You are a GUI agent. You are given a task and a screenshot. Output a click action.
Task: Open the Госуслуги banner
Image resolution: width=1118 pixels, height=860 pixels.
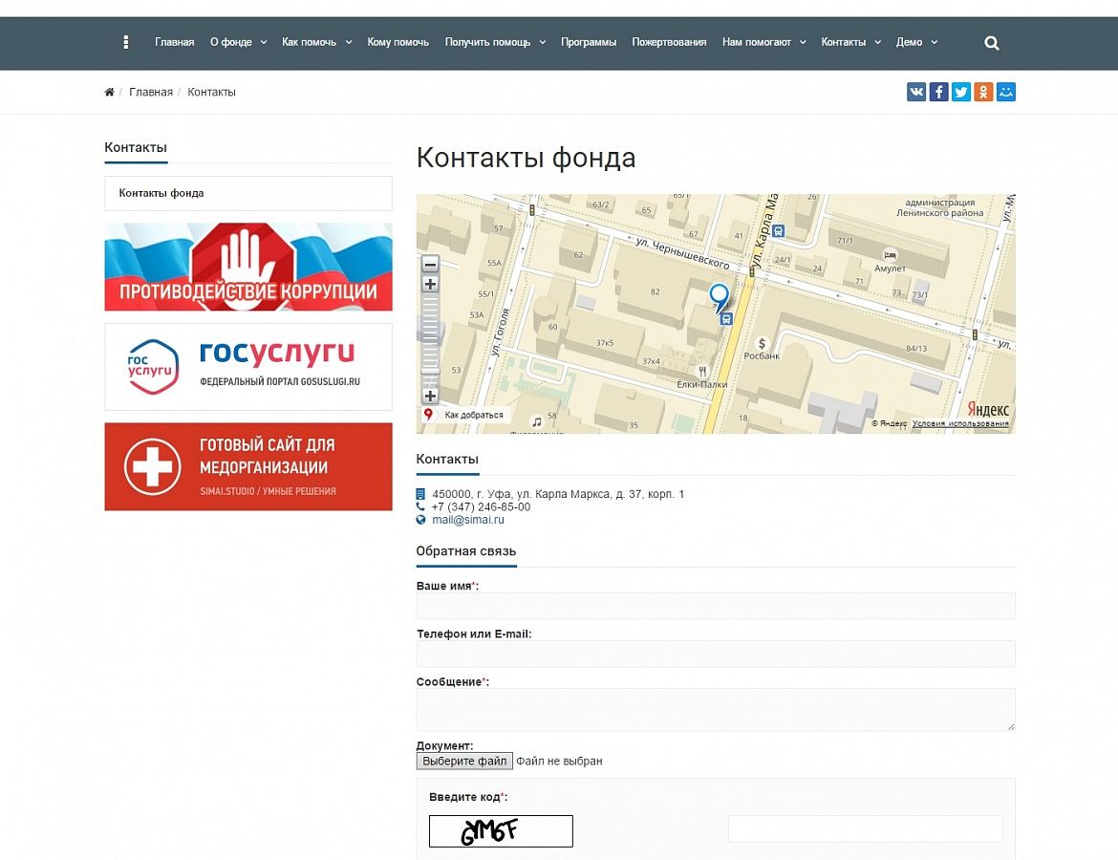click(248, 367)
